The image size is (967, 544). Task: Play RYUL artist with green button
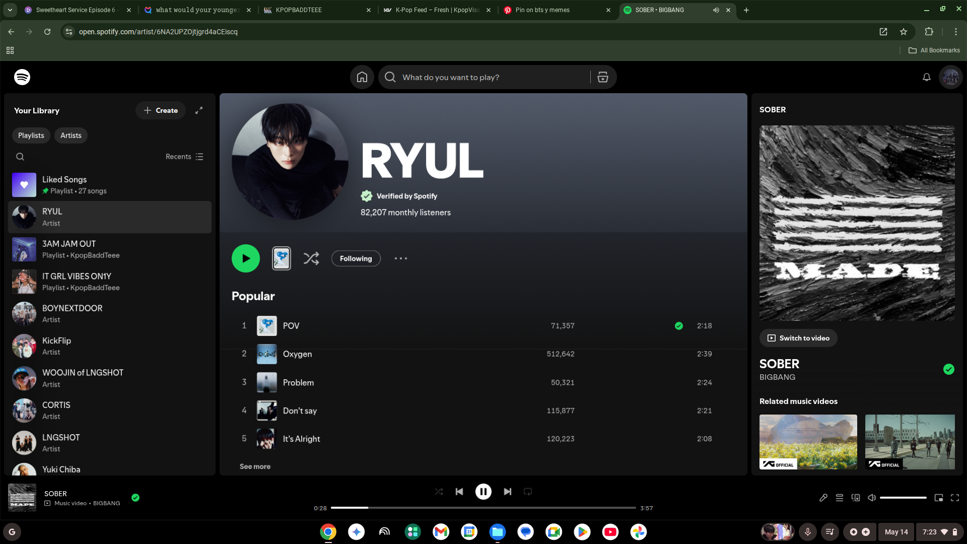(x=246, y=258)
